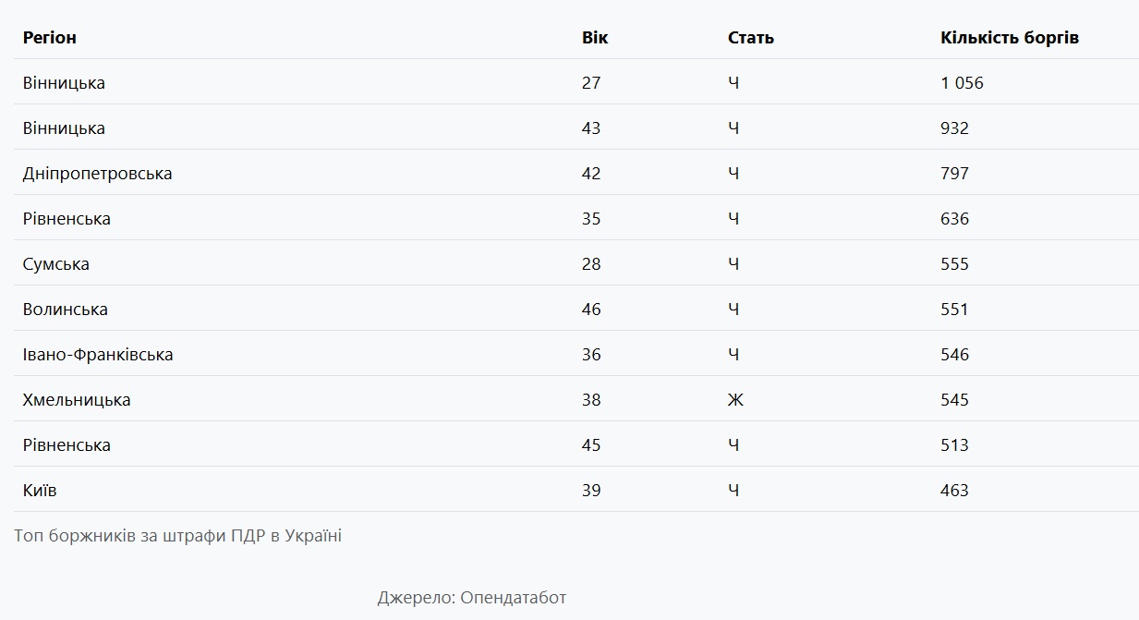1139x620 pixels.
Task: Click the Вік column header
Action: pos(595,38)
